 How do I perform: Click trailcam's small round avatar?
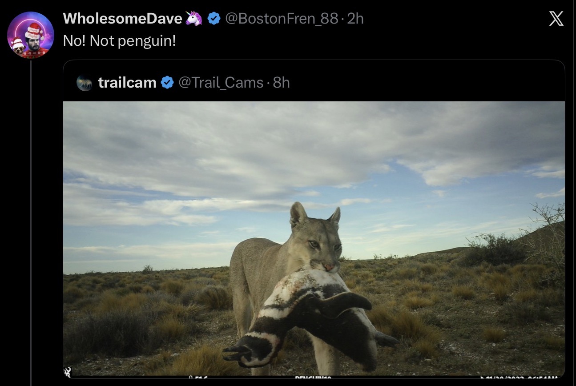pyautogui.click(x=84, y=83)
